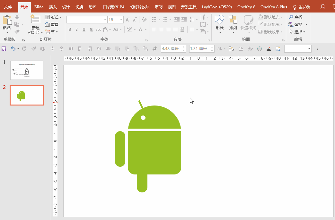Switch to the Insert (插入) tab
This screenshot has width=335, height=220.
coord(53,7)
